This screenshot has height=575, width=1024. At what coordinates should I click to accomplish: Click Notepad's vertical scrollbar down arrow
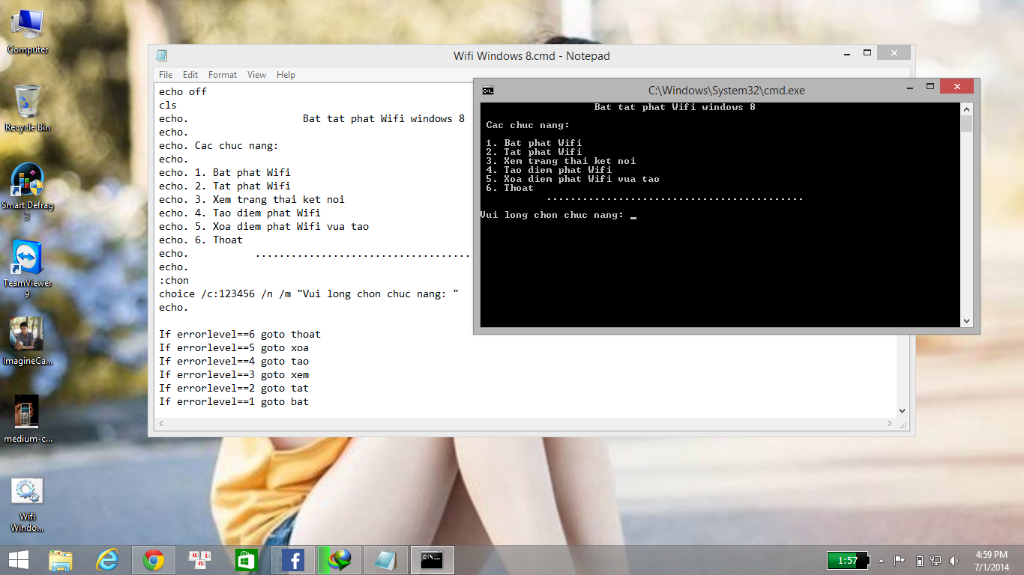click(902, 411)
